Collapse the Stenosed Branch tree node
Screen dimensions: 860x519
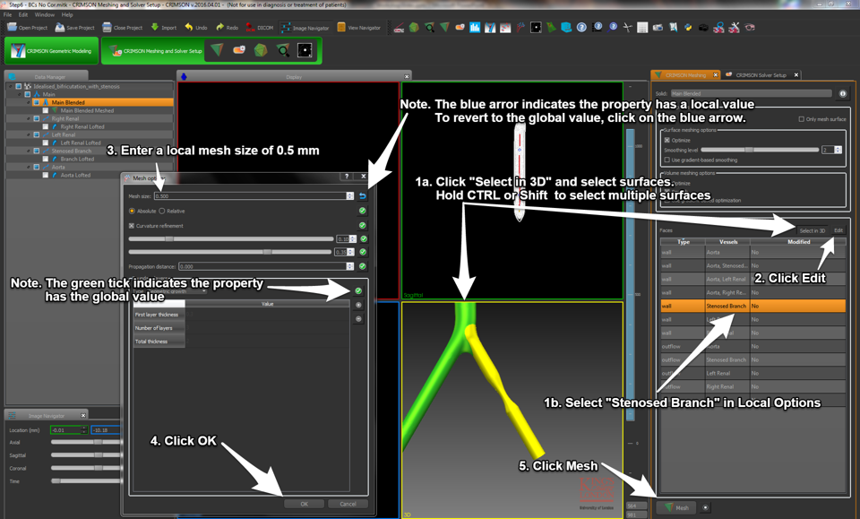click(28, 151)
